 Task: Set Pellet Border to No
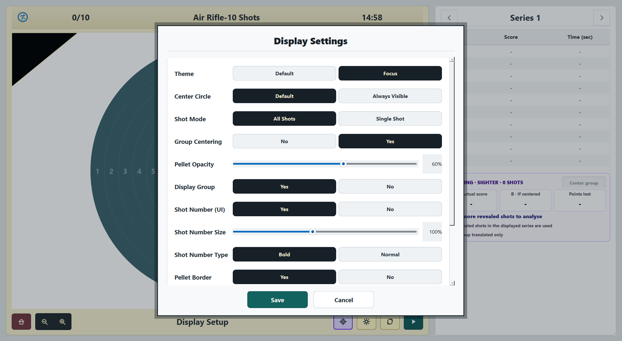[390, 277]
